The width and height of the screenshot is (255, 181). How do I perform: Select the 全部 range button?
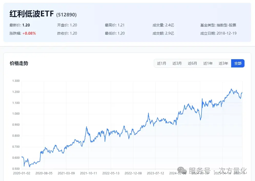click(x=238, y=63)
